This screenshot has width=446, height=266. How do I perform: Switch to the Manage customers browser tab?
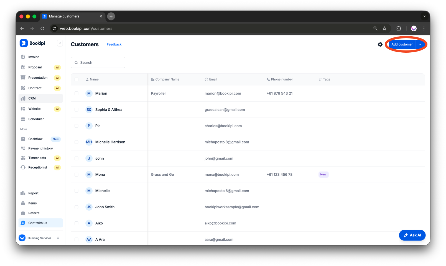(64, 16)
